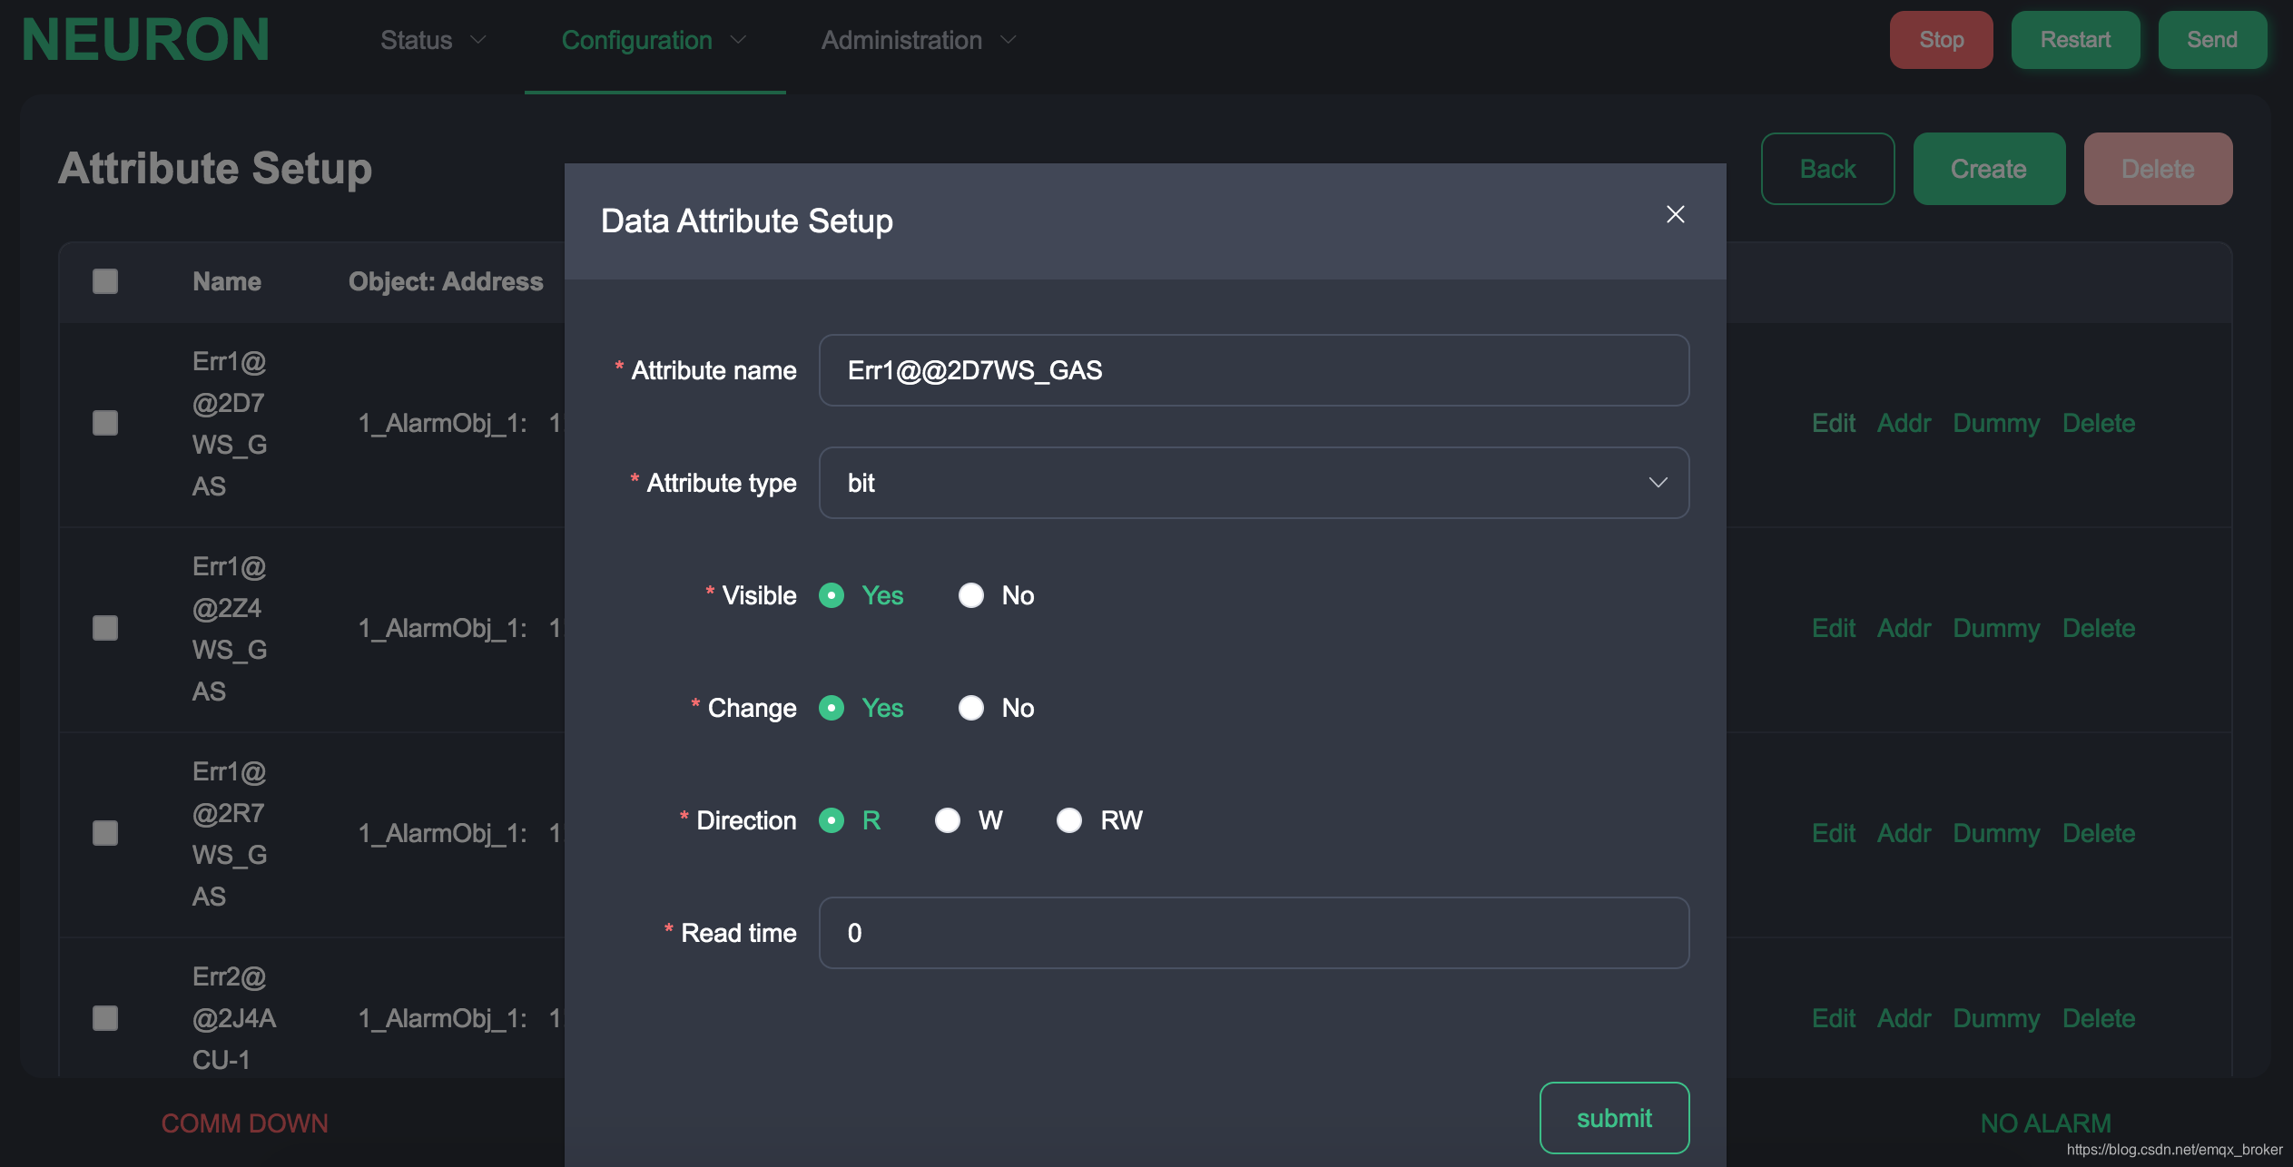This screenshot has height=1167, width=2293.
Task: Click Addr for Err1@@2D7WS_GAS row
Action: click(1904, 423)
